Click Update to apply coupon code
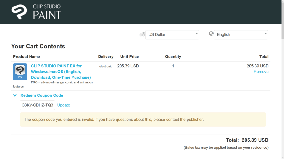The width and height of the screenshot is (284, 159). (x=64, y=105)
